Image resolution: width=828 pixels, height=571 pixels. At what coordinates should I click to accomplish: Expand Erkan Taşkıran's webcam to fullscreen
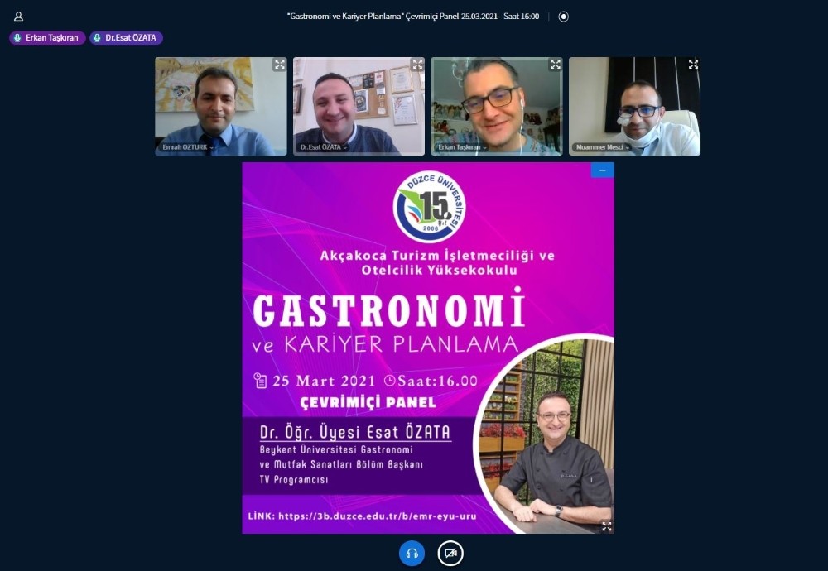[x=555, y=65]
